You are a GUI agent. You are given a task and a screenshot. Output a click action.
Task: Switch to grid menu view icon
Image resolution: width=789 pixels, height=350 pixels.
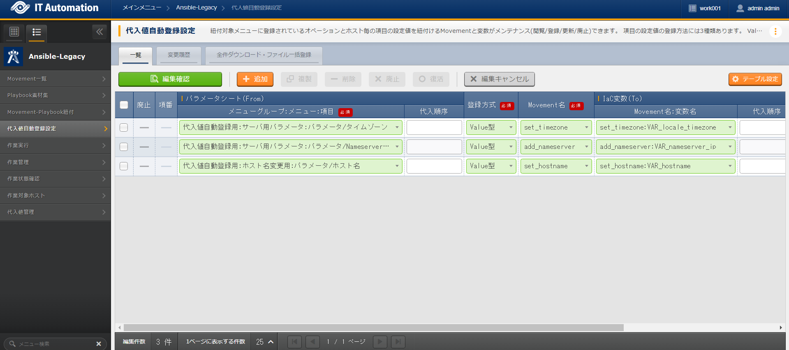[x=14, y=32]
